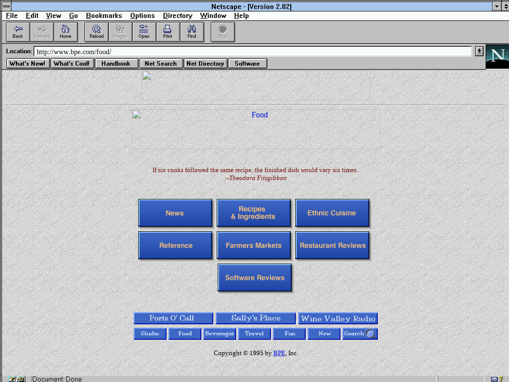Reload the current page
The image size is (509, 382).
tap(96, 32)
